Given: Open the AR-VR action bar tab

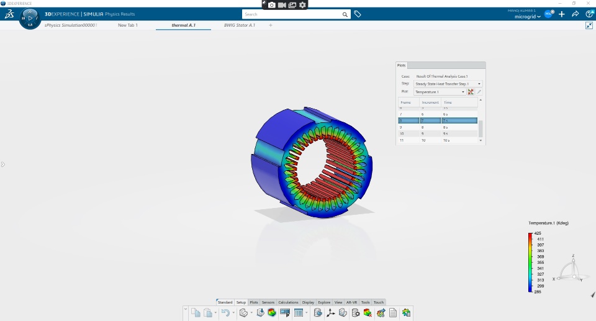Looking at the screenshot, I should pos(351,302).
